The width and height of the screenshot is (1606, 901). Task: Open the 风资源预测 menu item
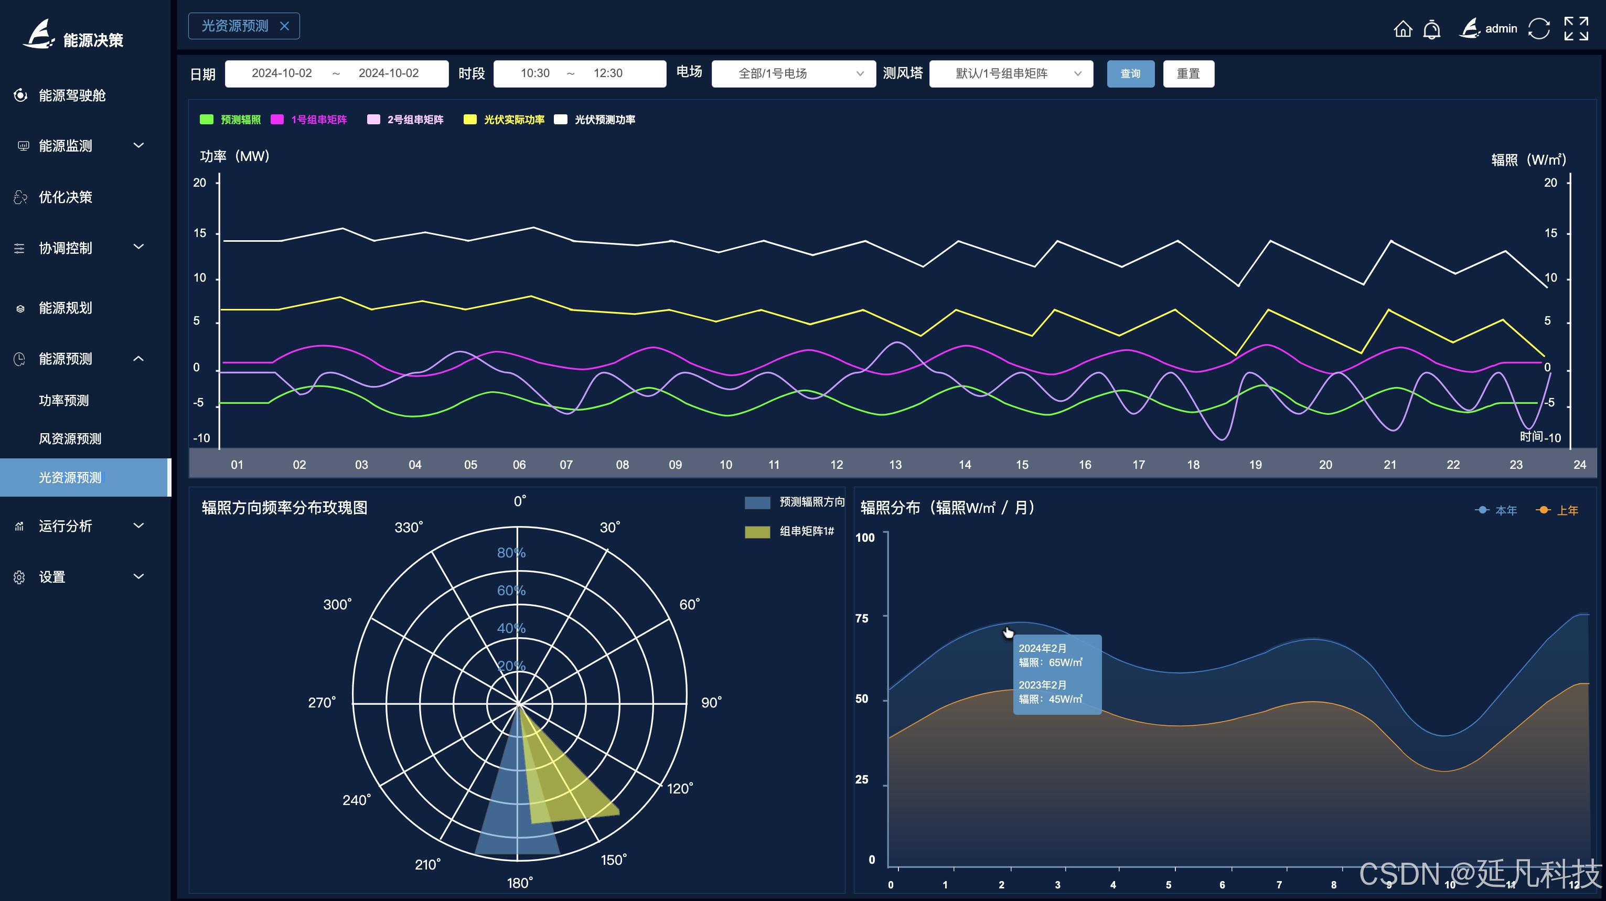70,438
